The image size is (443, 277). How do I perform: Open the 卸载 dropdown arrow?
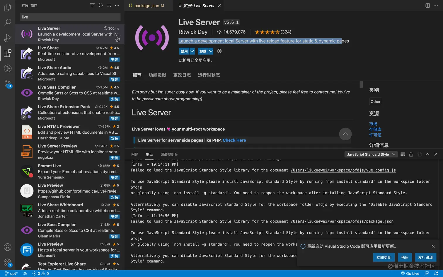pyautogui.click(x=211, y=51)
